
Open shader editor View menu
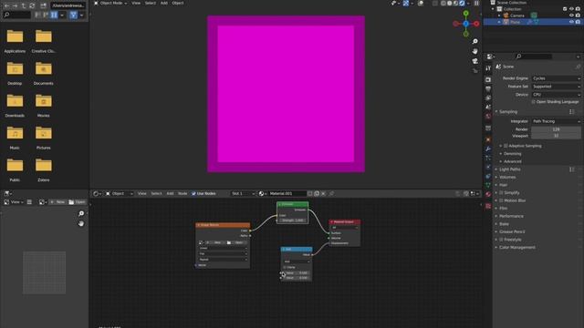(x=142, y=193)
